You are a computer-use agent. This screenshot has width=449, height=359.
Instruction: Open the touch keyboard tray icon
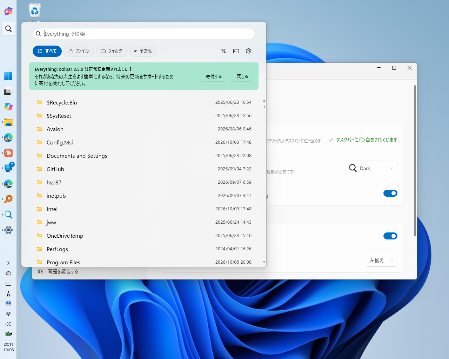pyautogui.click(x=8, y=284)
